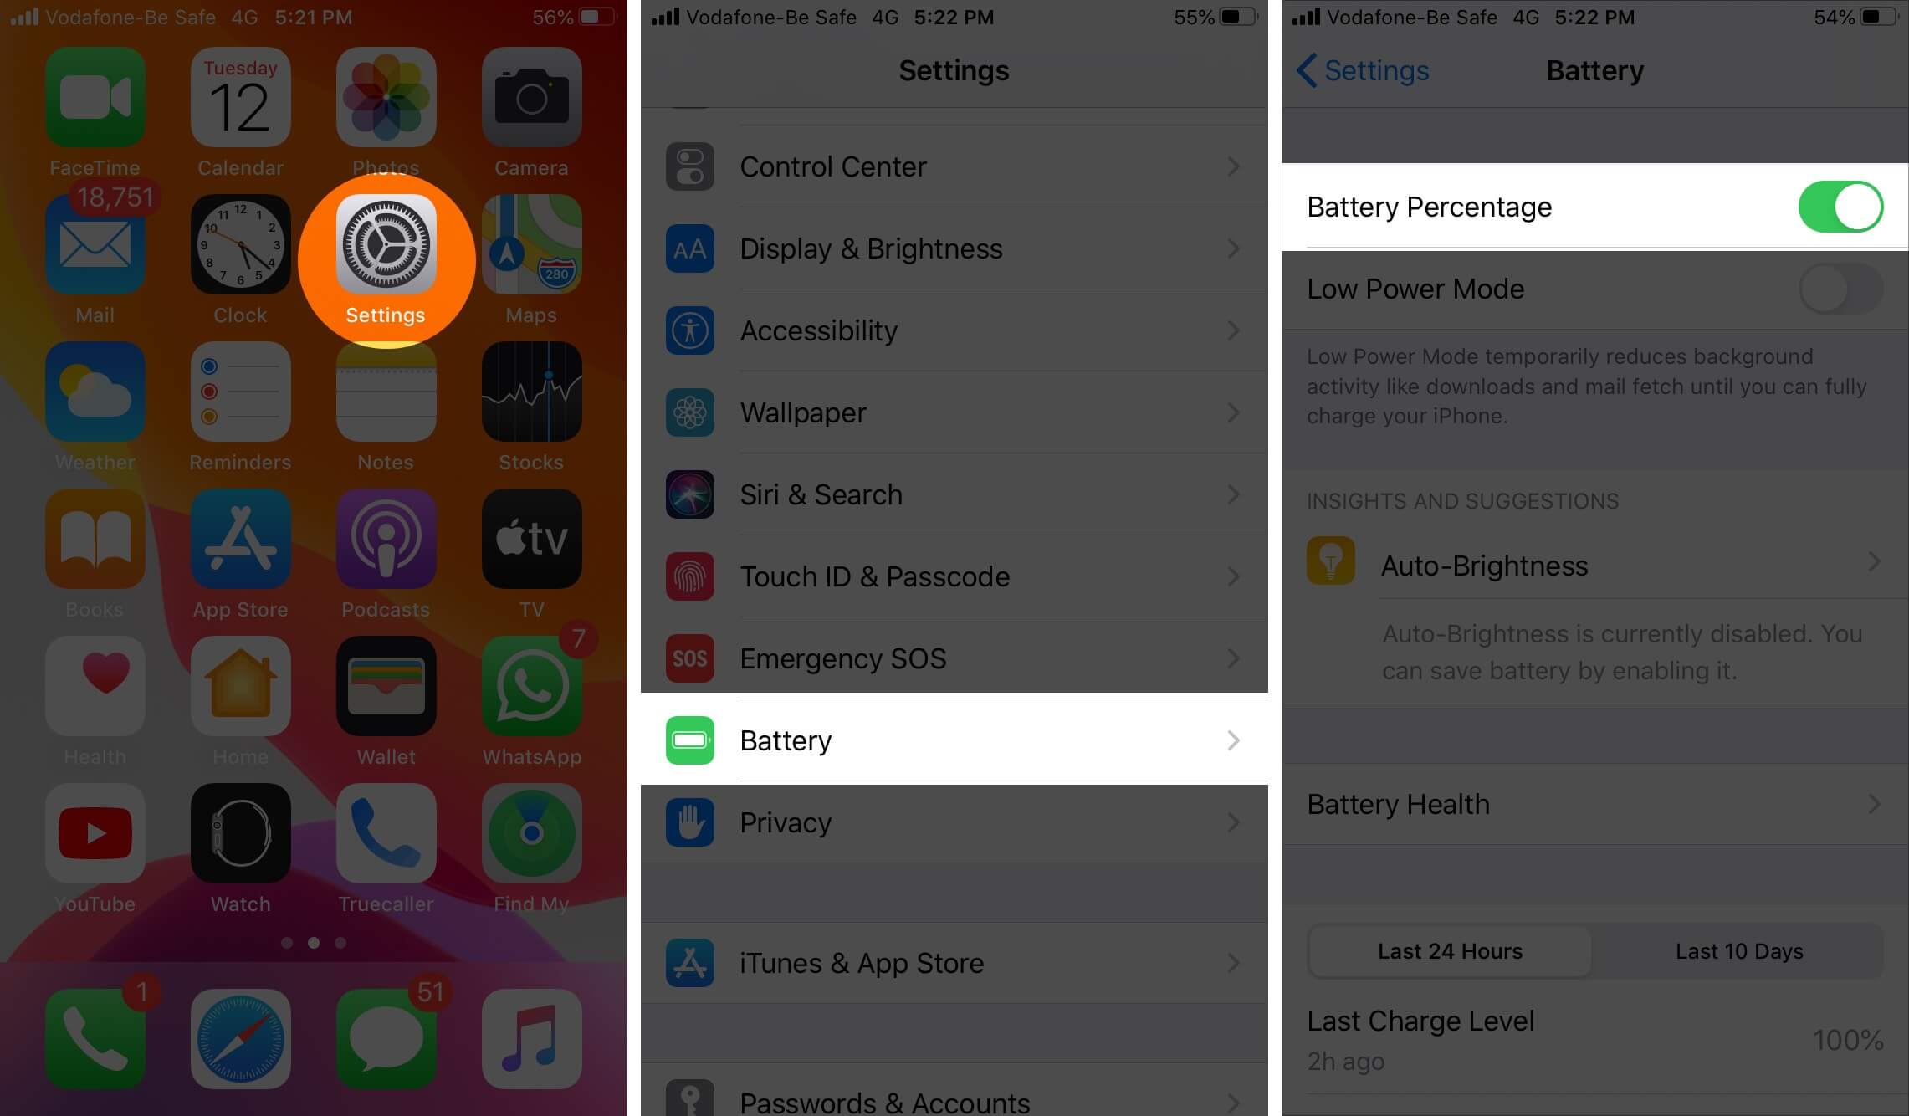
Task: Select the Privacy settings menu
Action: [954, 822]
